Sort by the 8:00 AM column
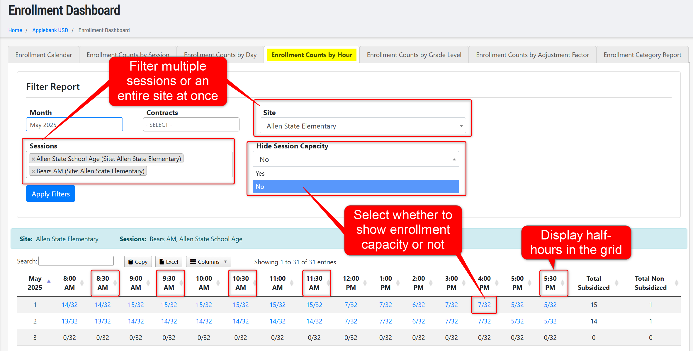693x351 pixels. (69, 283)
